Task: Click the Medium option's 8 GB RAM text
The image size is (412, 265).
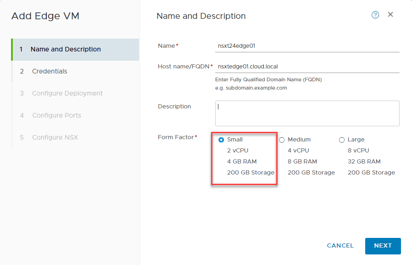Action: [303, 161]
